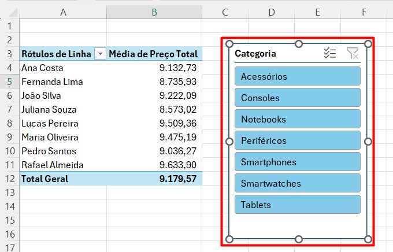Image resolution: width=393 pixels, height=252 pixels.
Task: Toggle multi-select in Categoria slicer
Action: click(x=330, y=53)
